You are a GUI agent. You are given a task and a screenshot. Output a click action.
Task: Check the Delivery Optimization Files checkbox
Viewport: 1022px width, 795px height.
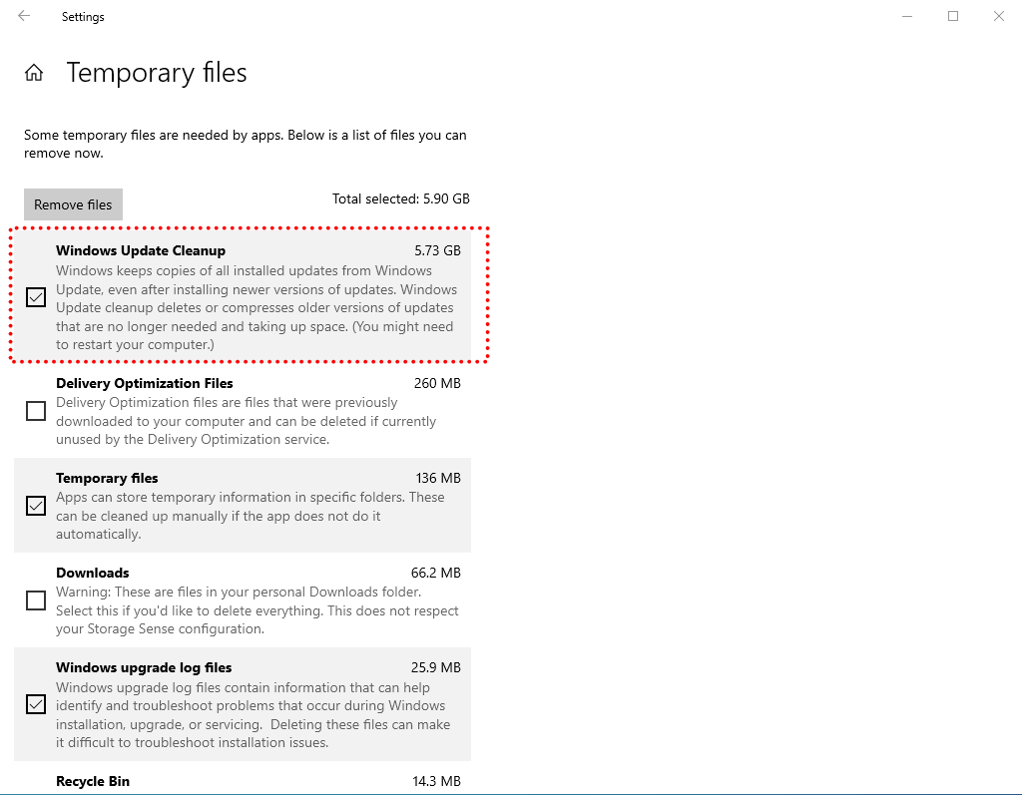(x=36, y=411)
